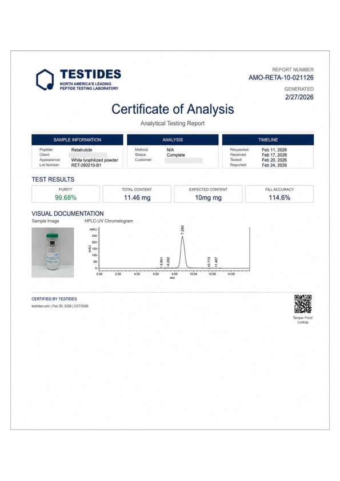Click the small peak label 6.262
The width and height of the screenshot is (340, 481).
pos(169,261)
